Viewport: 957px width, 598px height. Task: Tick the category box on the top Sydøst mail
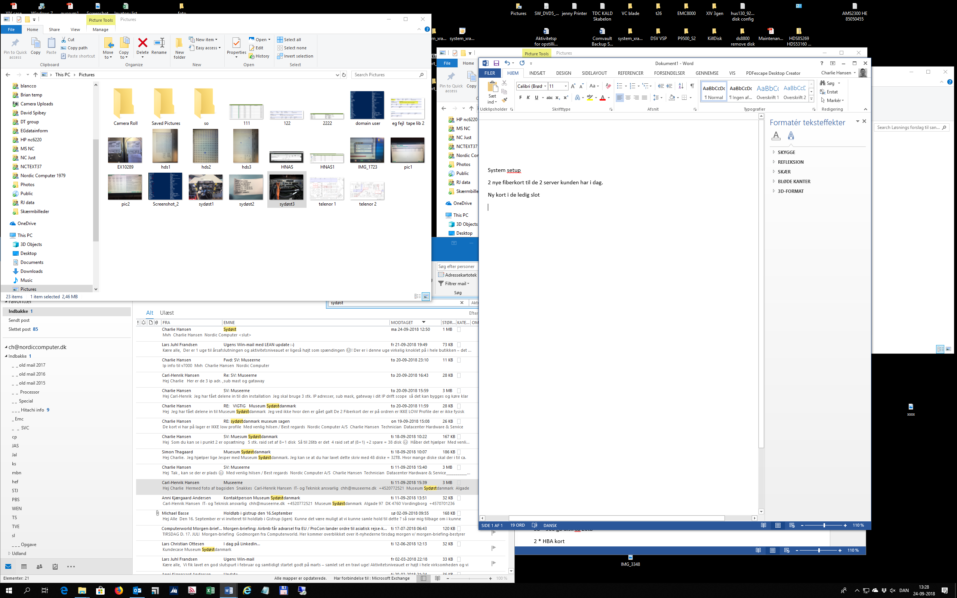[x=459, y=329]
